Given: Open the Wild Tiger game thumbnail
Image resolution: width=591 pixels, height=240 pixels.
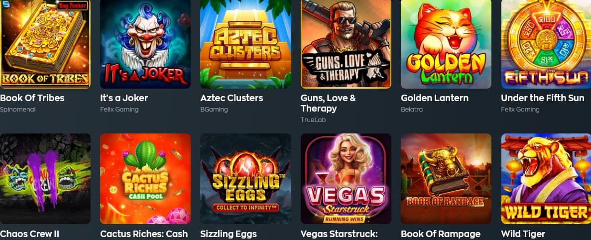Looking at the screenshot, I should pyautogui.click(x=546, y=179).
